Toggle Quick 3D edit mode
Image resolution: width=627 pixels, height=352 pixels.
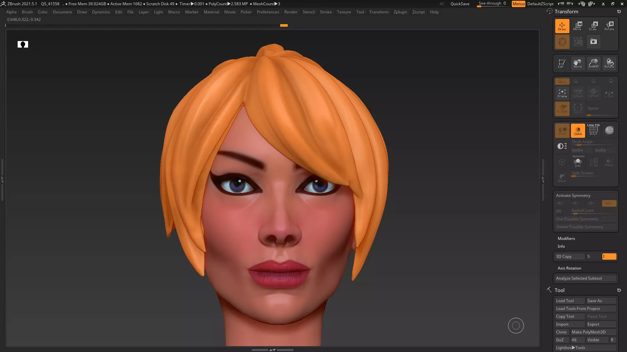tap(578, 130)
